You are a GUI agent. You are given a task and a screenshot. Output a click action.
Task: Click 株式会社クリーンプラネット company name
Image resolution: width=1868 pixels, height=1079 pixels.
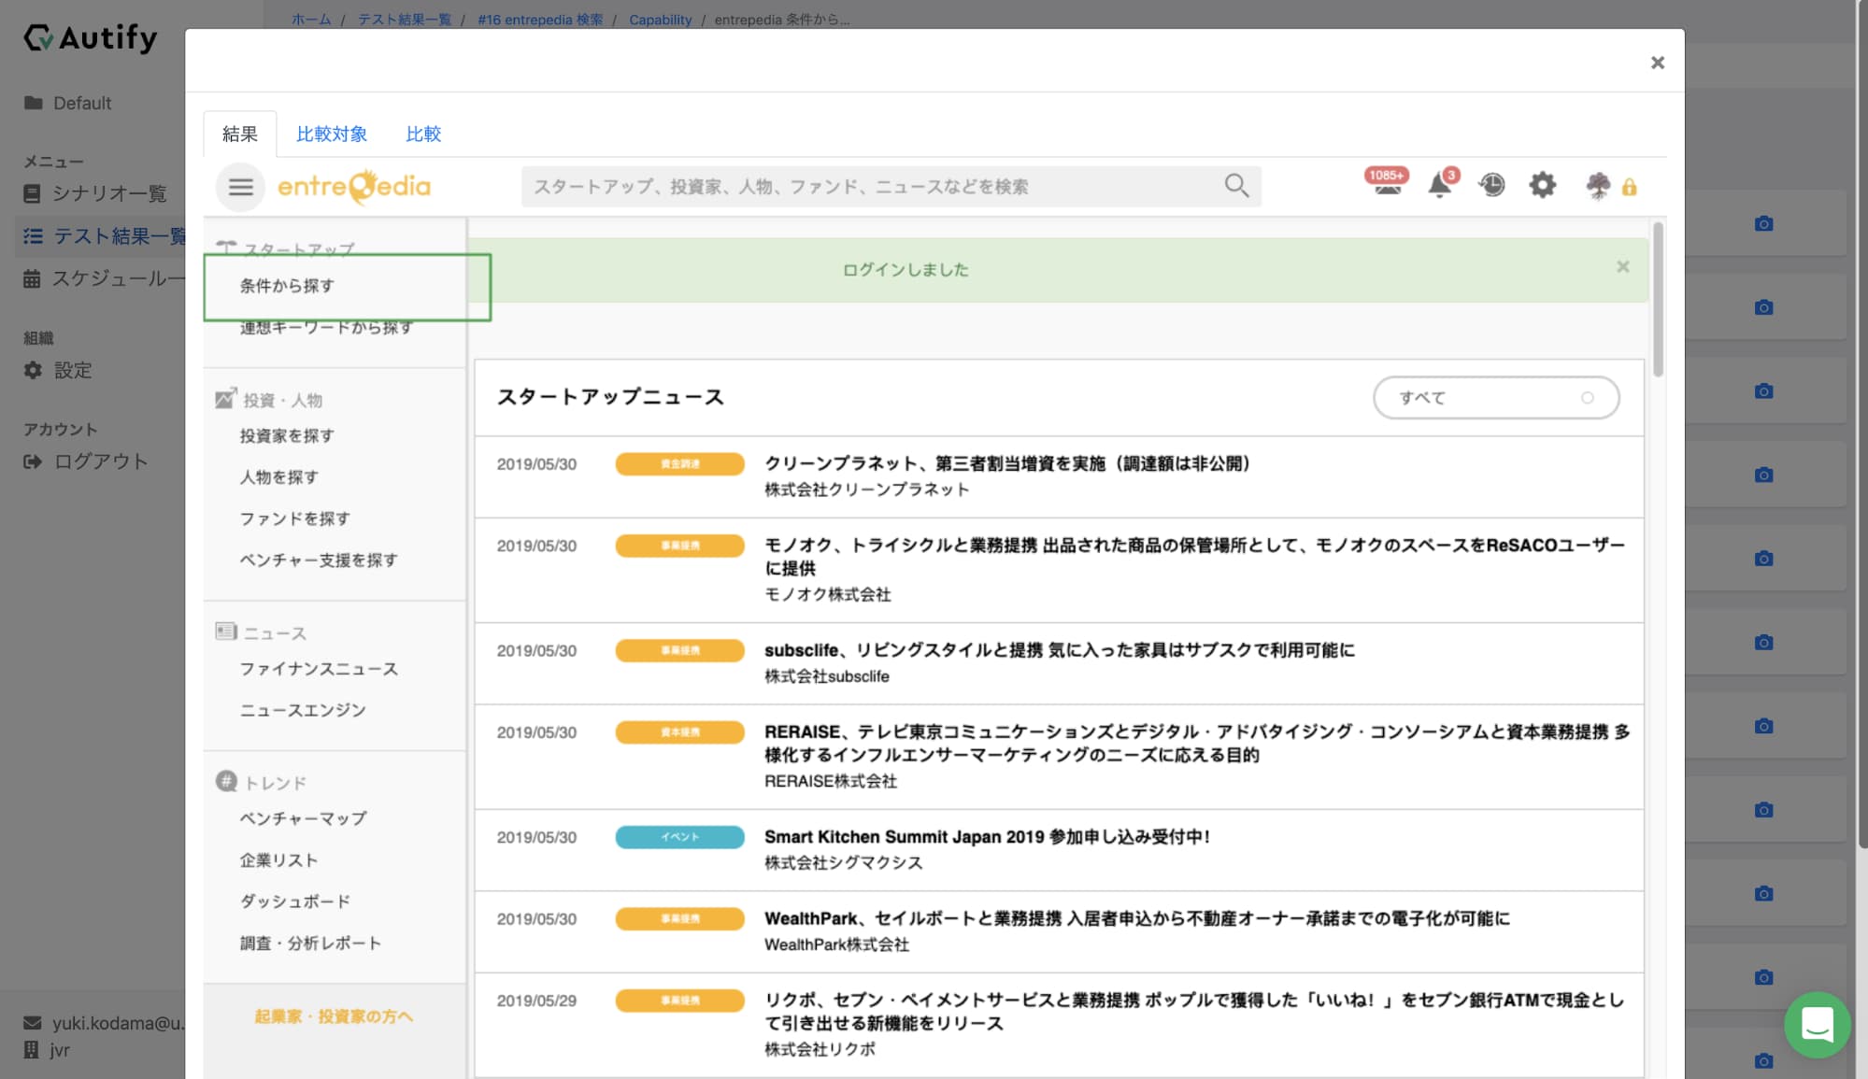(x=866, y=490)
